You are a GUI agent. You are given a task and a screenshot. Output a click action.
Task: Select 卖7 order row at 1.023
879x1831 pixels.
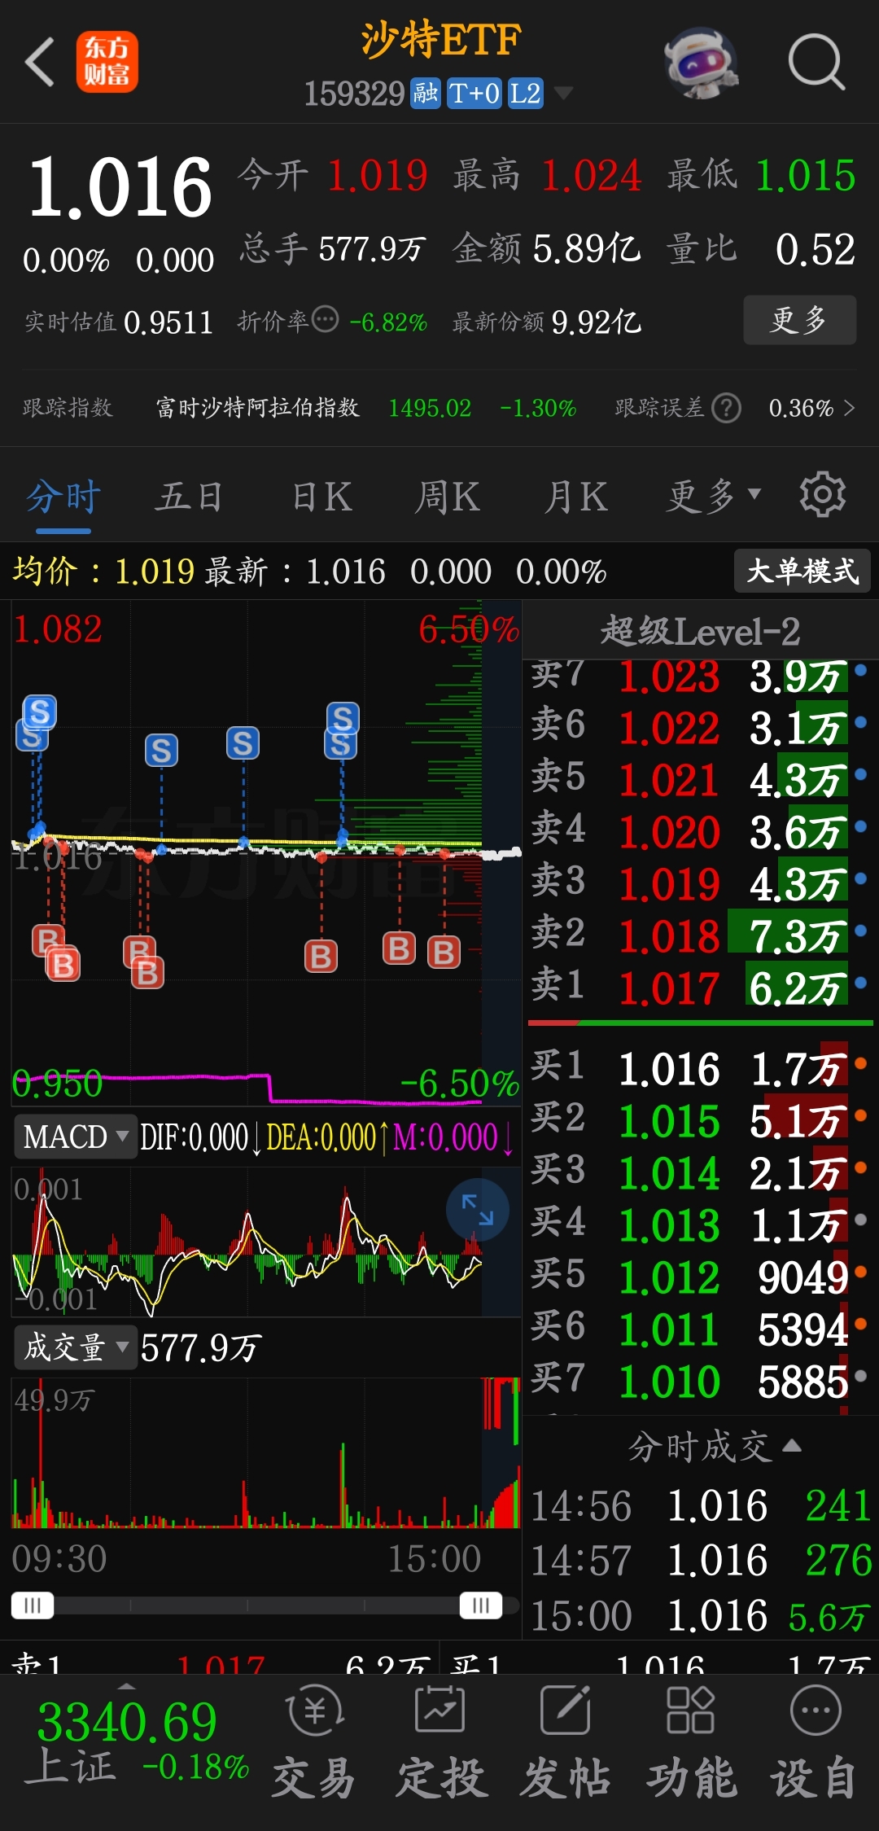(699, 676)
